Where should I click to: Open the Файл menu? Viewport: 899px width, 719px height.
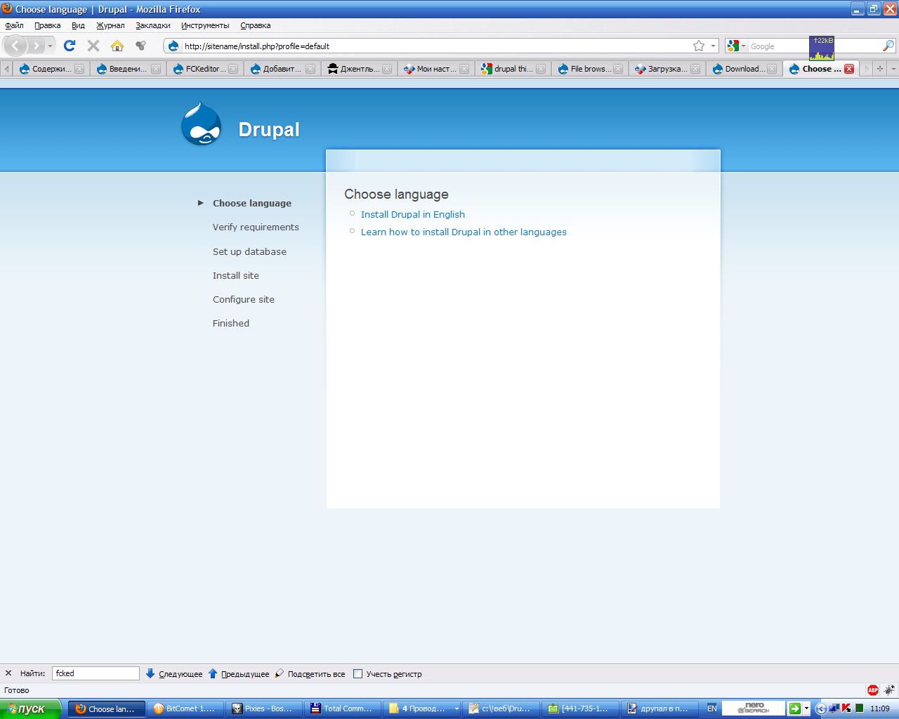(14, 25)
